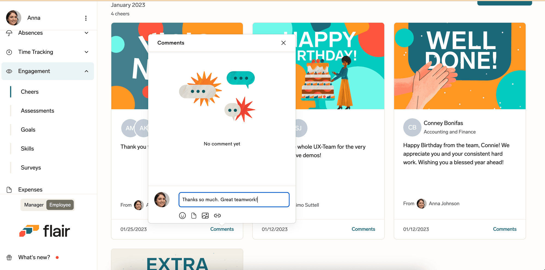Click the comment text input field
The height and width of the screenshot is (270, 545).
pyautogui.click(x=234, y=200)
